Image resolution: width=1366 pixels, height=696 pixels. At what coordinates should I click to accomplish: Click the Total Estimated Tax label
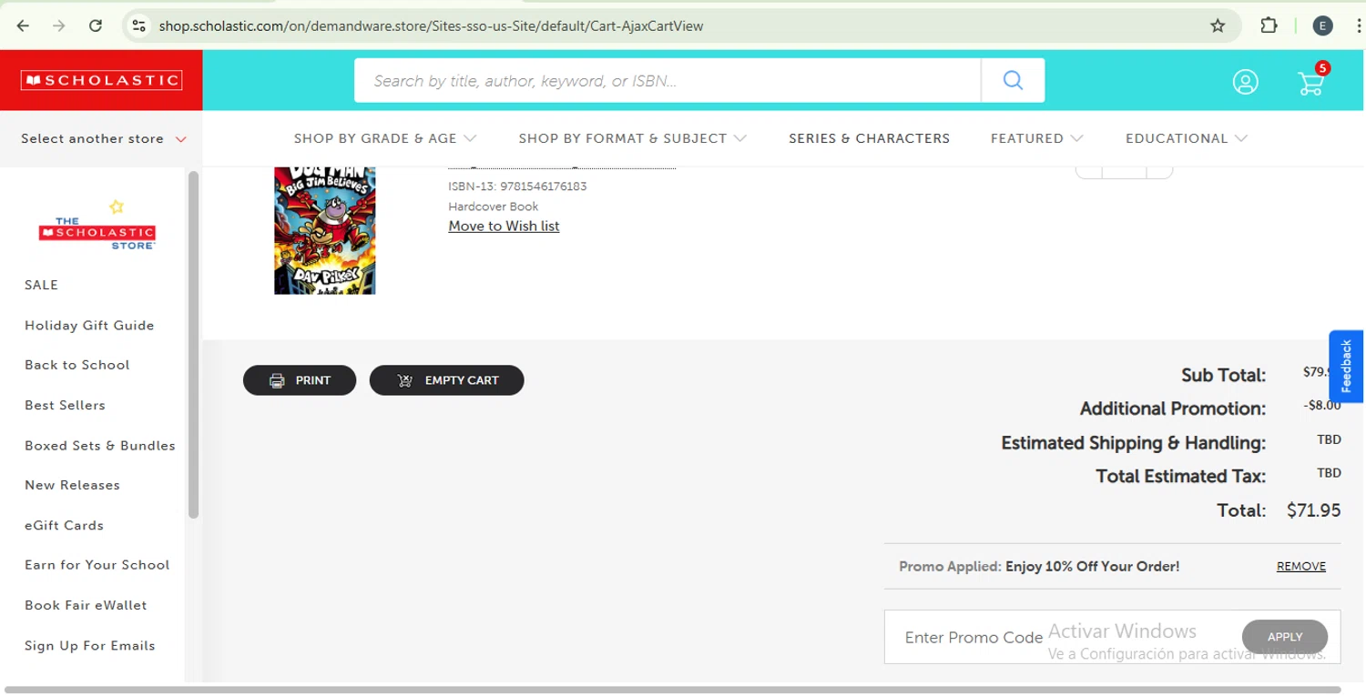pos(1181,476)
